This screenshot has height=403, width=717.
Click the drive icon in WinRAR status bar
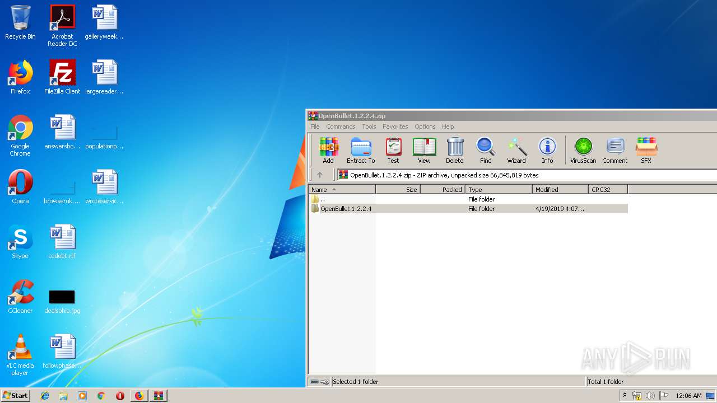314,382
